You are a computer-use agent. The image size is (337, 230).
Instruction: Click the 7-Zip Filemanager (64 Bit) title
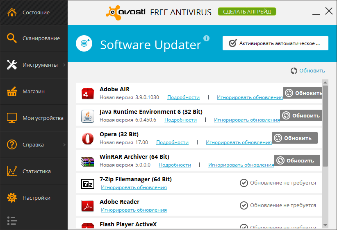pos(136,179)
